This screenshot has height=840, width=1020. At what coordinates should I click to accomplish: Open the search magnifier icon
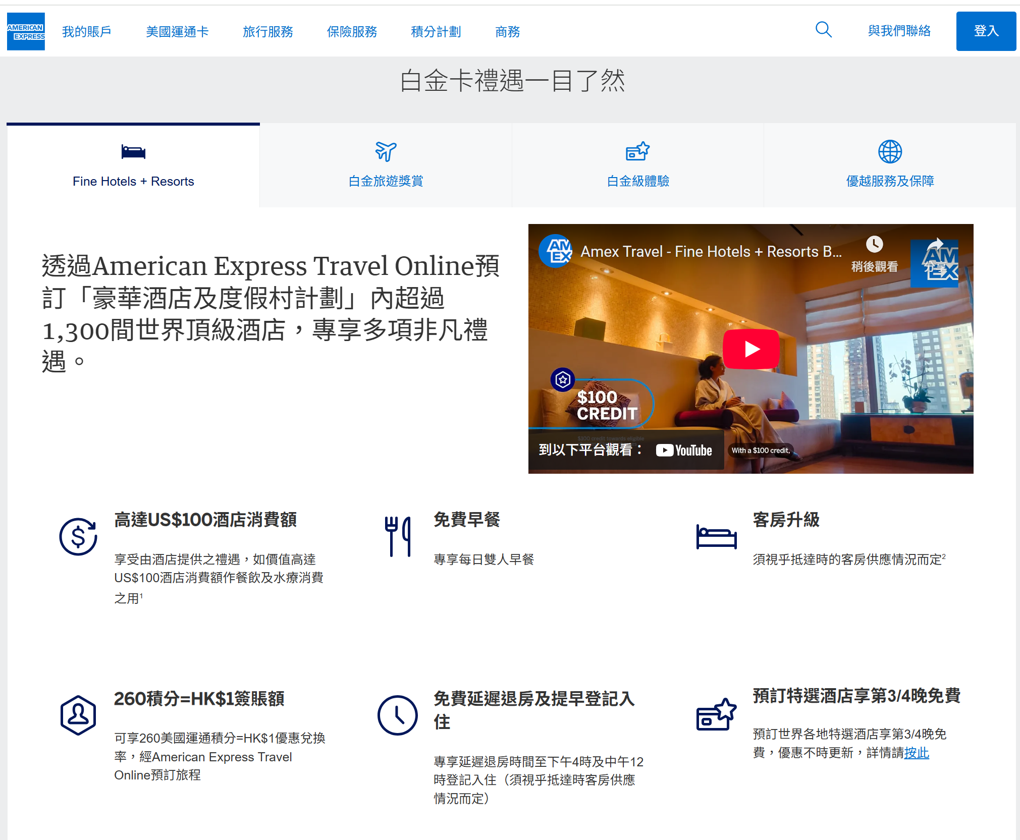click(x=823, y=30)
